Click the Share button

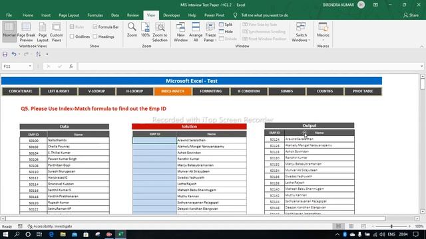[411, 15]
